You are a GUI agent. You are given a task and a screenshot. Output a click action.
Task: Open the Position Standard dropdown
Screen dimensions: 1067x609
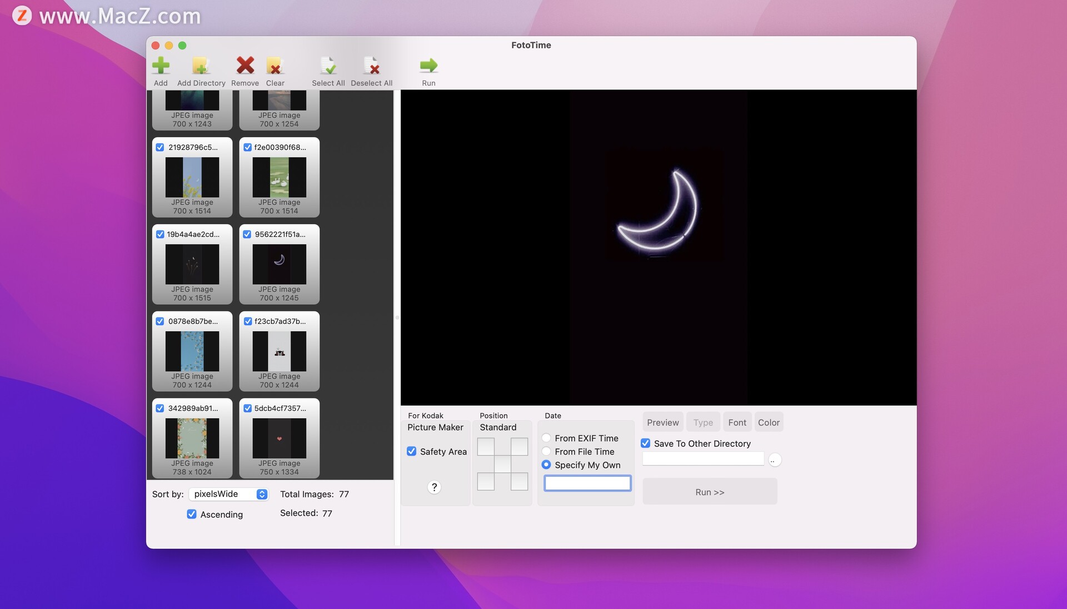coord(498,426)
